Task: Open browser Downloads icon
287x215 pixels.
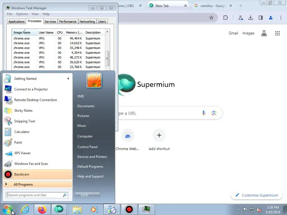Action: click(x=251, y=18)
